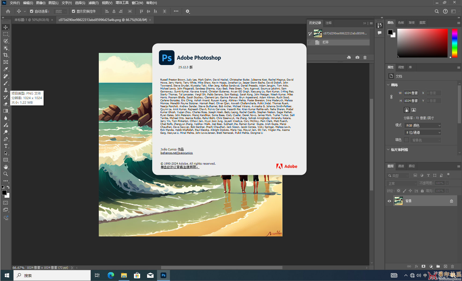Select the Eyedropper tool

click(x=6, y=69)
